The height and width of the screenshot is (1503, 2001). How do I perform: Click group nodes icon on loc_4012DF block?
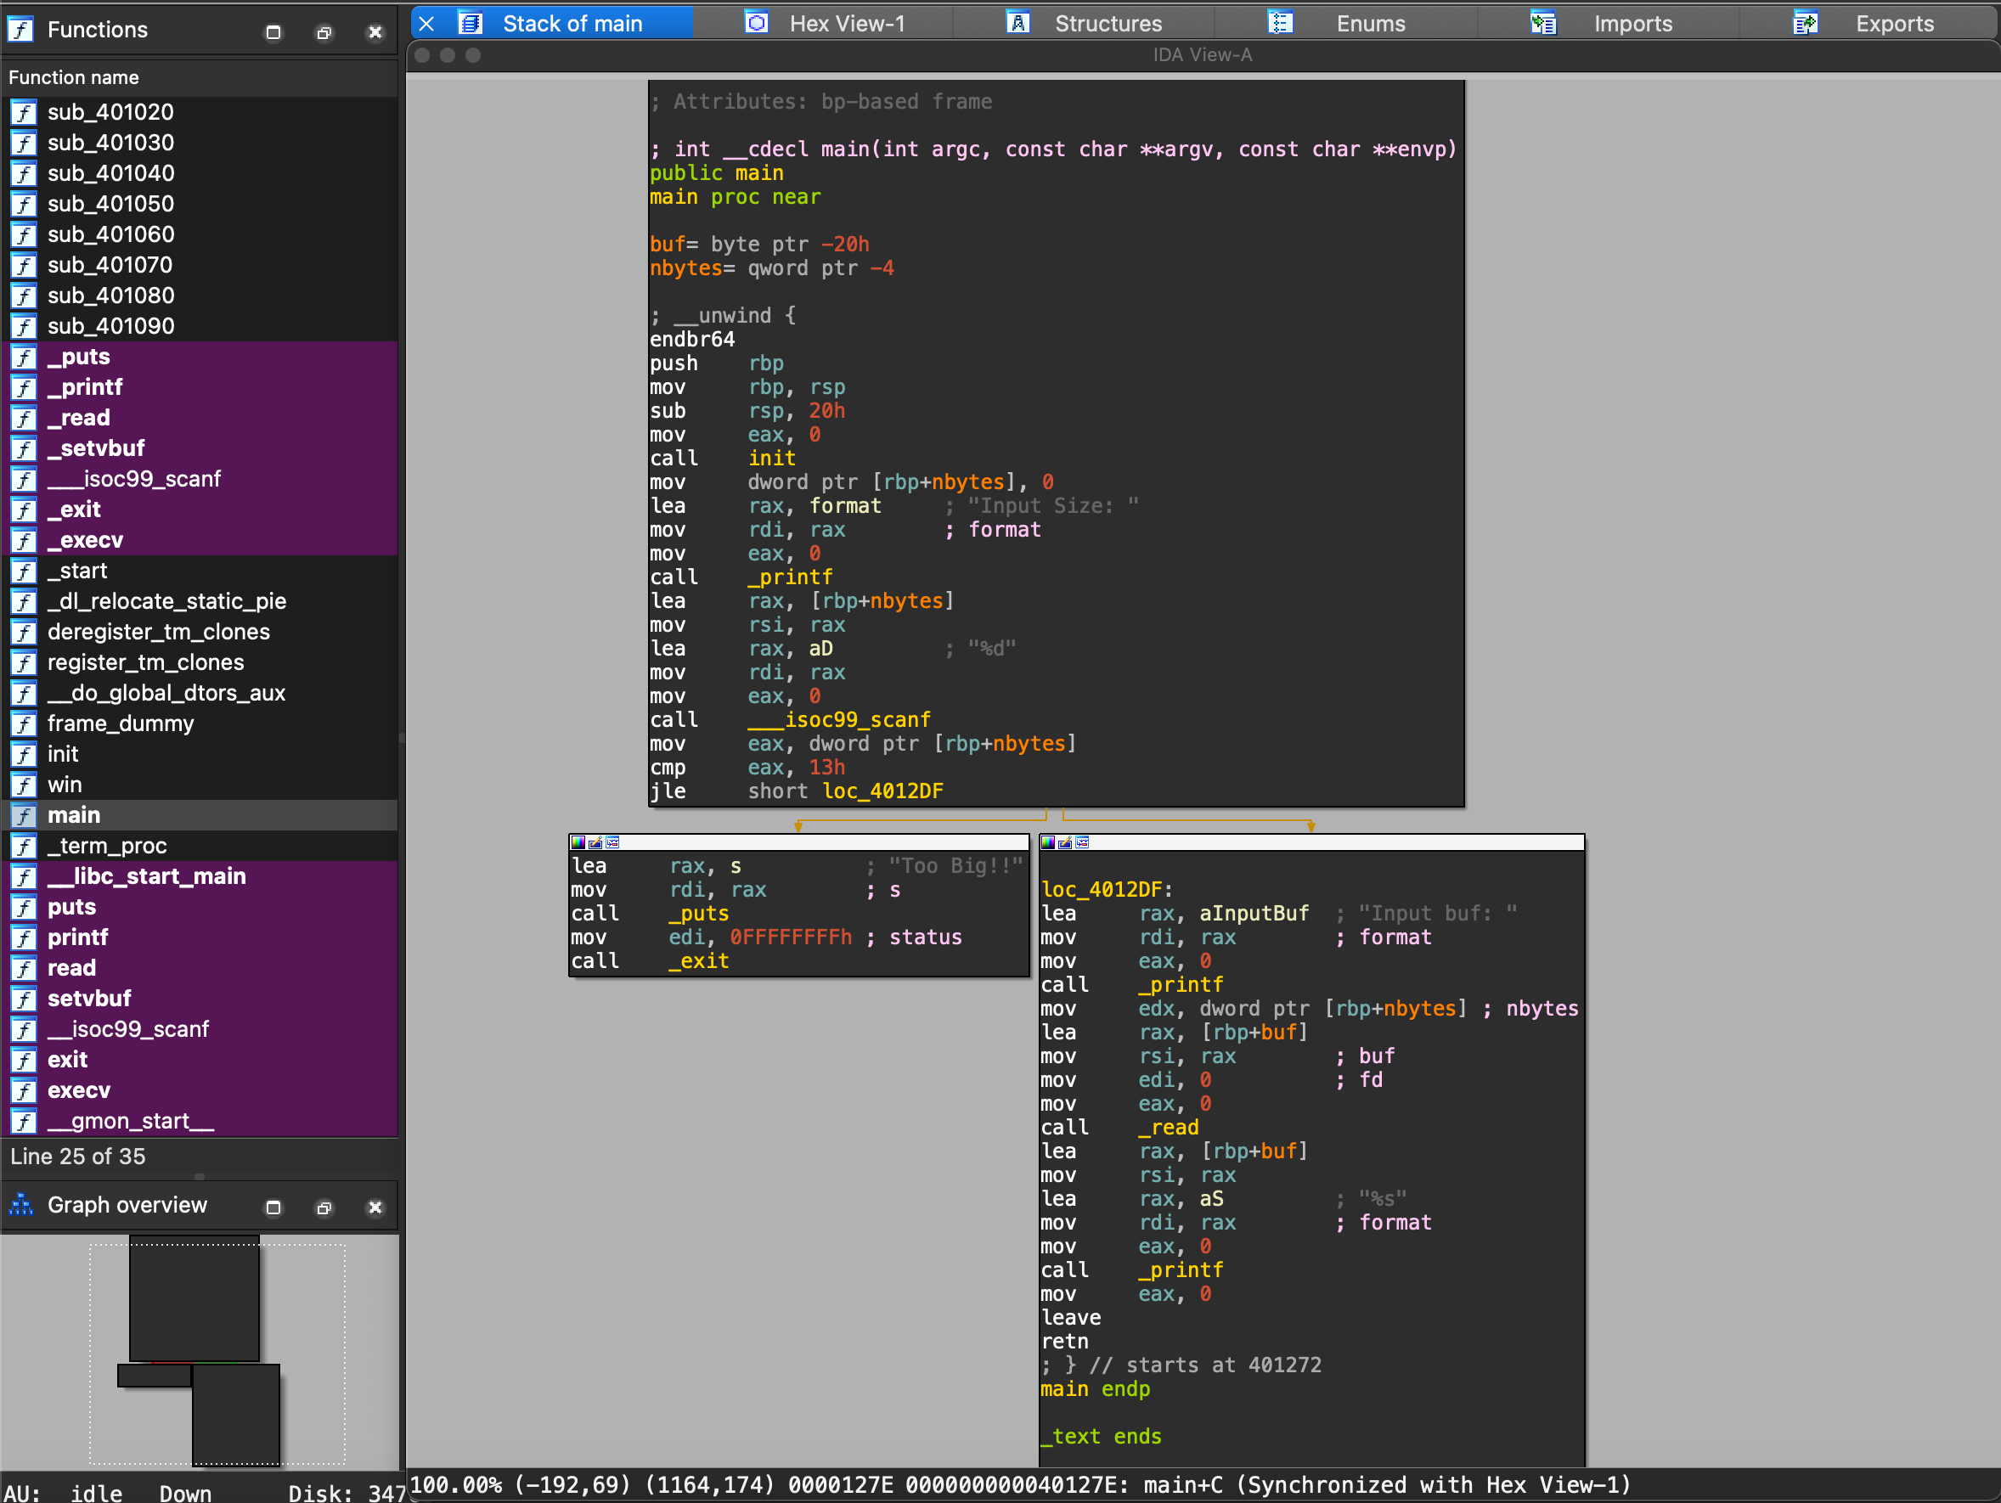1082,842
